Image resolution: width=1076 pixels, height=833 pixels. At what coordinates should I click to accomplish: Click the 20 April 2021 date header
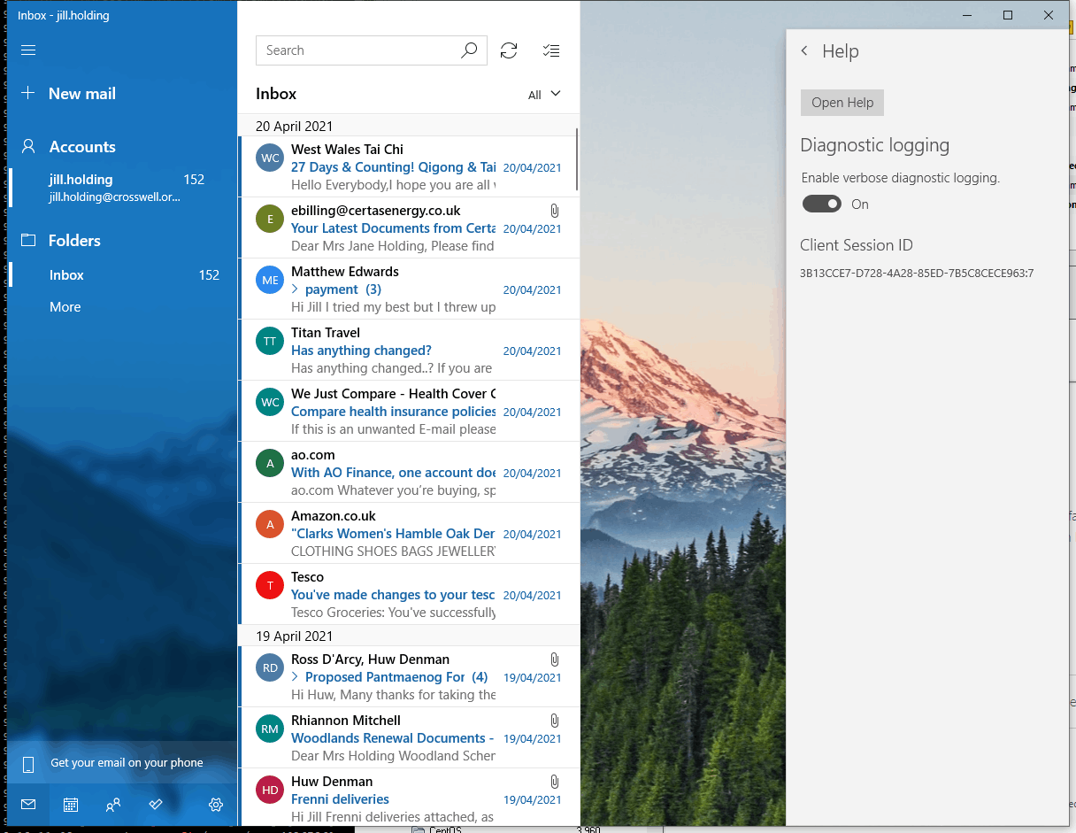click(294, 126)
